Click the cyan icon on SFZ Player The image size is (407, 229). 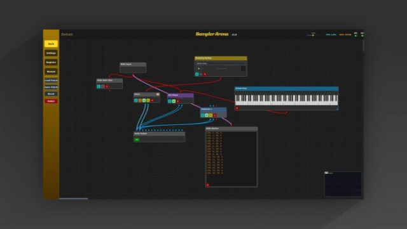pos(170,101)
